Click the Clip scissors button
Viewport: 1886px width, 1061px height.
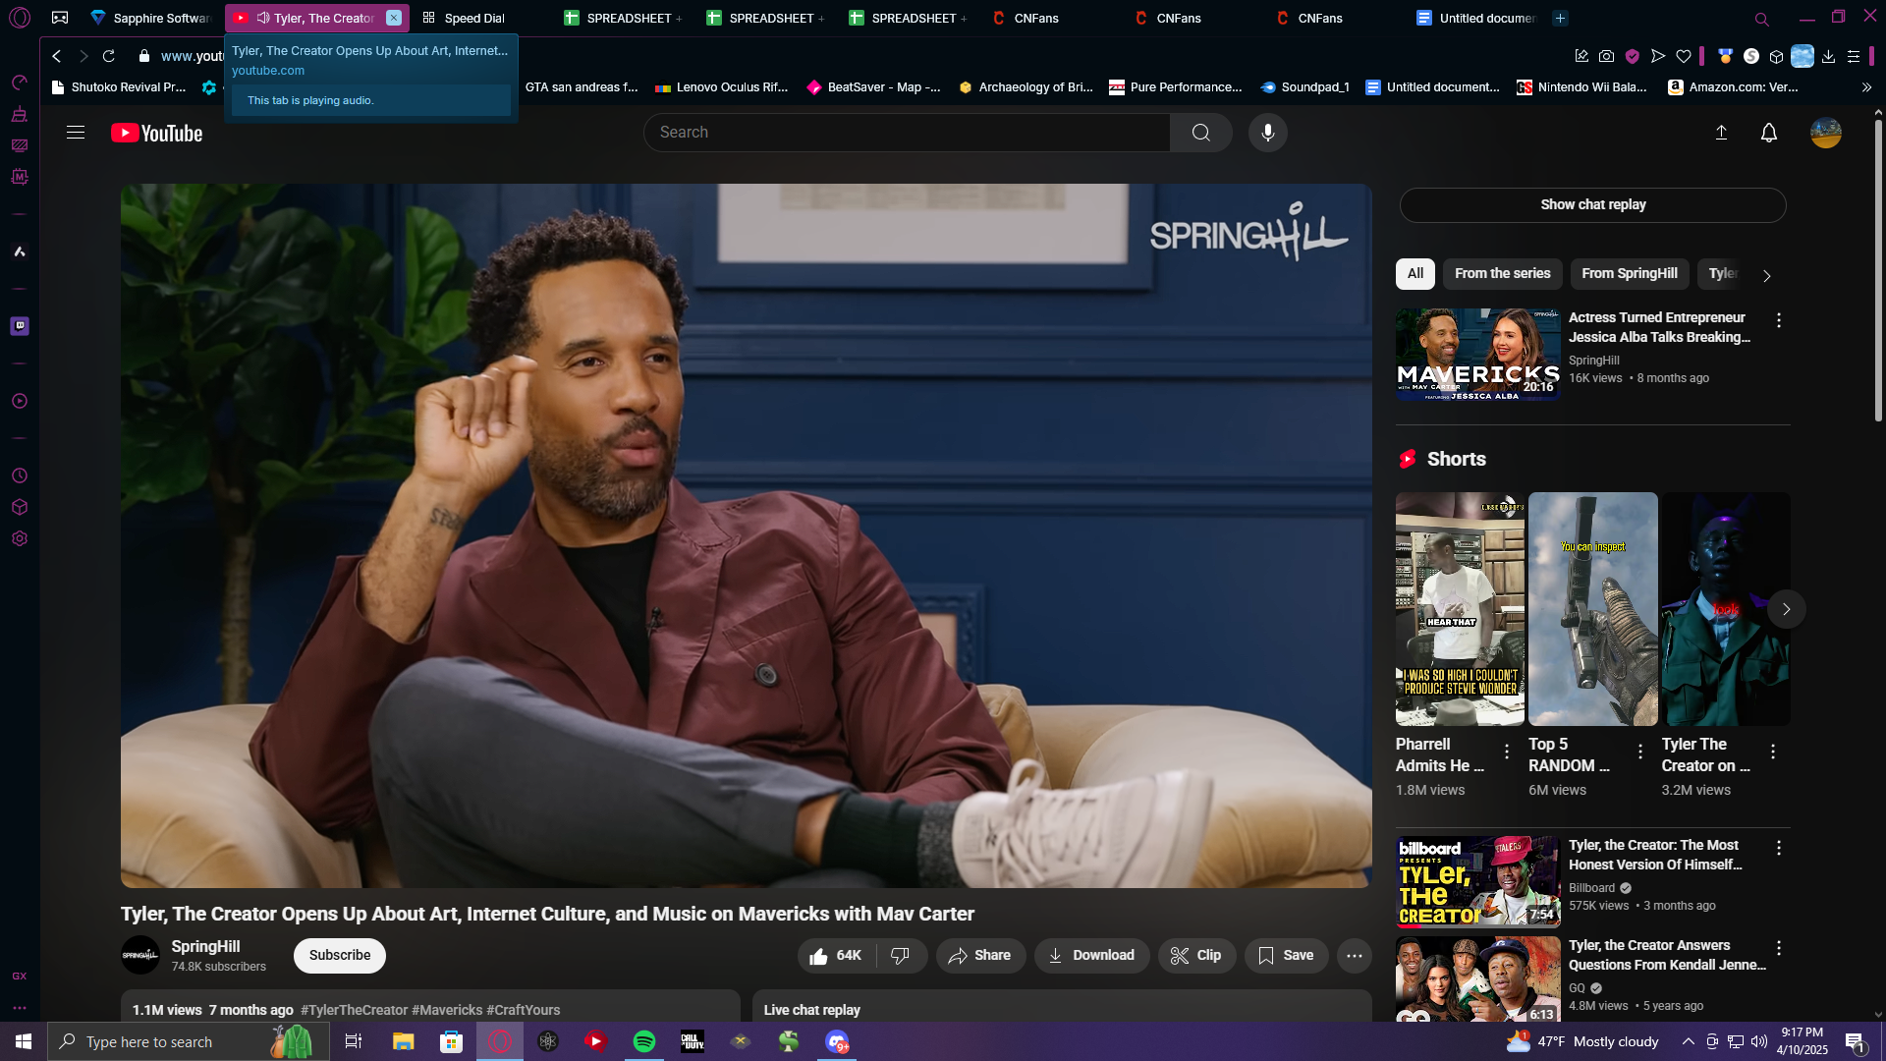click(1195, 955)
